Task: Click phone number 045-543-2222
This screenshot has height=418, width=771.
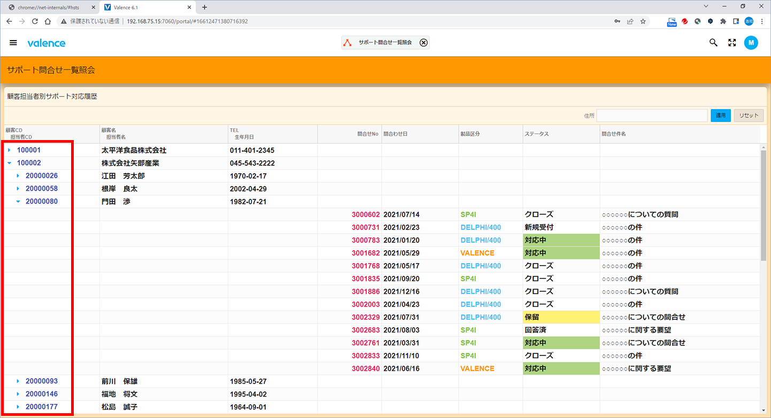Action: (x=252, y=163)
